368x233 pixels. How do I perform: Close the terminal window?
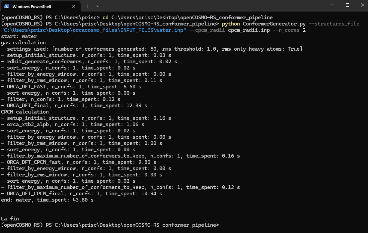(x=362, y=5)
